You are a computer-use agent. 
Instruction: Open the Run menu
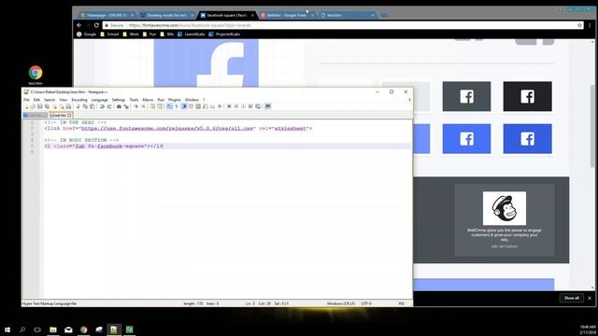(x=161, y=100)
